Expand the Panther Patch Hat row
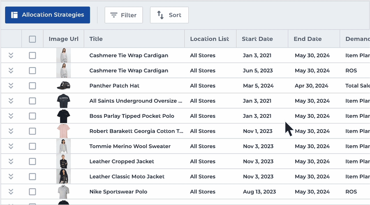Image resolution: width=370 pixels, height=205 pixels. [11, 86]
